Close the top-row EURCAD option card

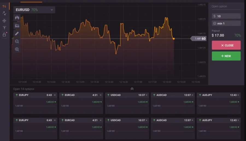(101, 95)
